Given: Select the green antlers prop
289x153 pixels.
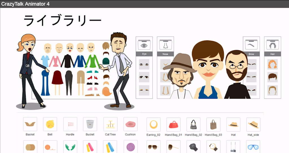Looking at the screenshot, I should [70, 147].
